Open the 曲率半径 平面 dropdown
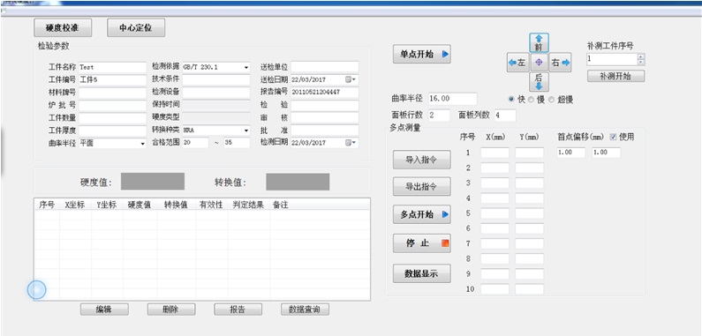Screen dimensions: 702x336 [142, 144]
